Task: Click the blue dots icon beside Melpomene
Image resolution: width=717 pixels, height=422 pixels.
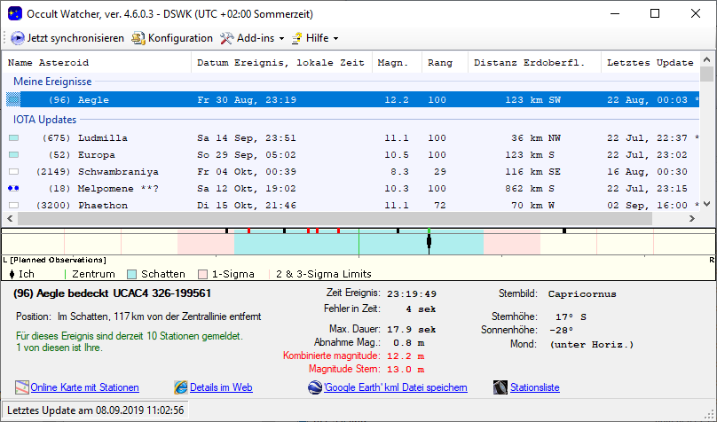Action: point(13,189)
